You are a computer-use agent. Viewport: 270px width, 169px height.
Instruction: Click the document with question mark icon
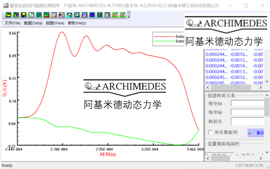[107, 15]
